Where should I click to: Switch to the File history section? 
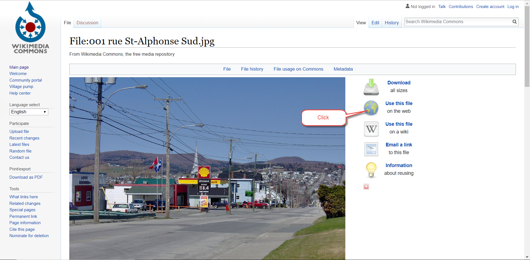pyautogui.click(x=252, y=69)
